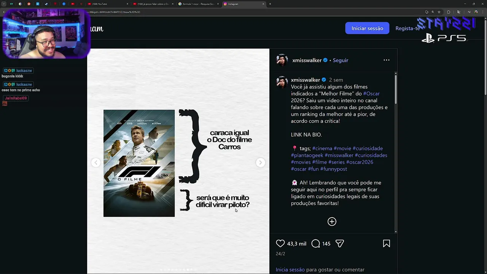Switch to the pinned Reddit tab
Screen dimensions: 487x274
pyautogui.click(x=29, y=4)
